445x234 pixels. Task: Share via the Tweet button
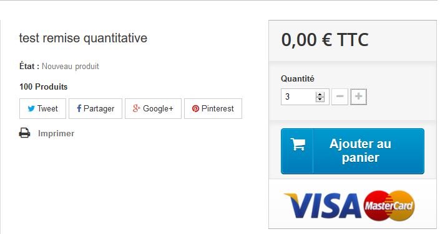(42, 109)
